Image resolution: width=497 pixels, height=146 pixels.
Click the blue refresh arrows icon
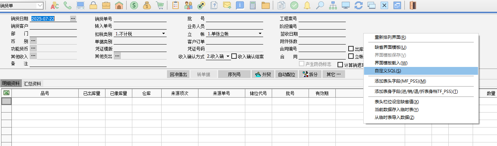(x=359, y=5)
